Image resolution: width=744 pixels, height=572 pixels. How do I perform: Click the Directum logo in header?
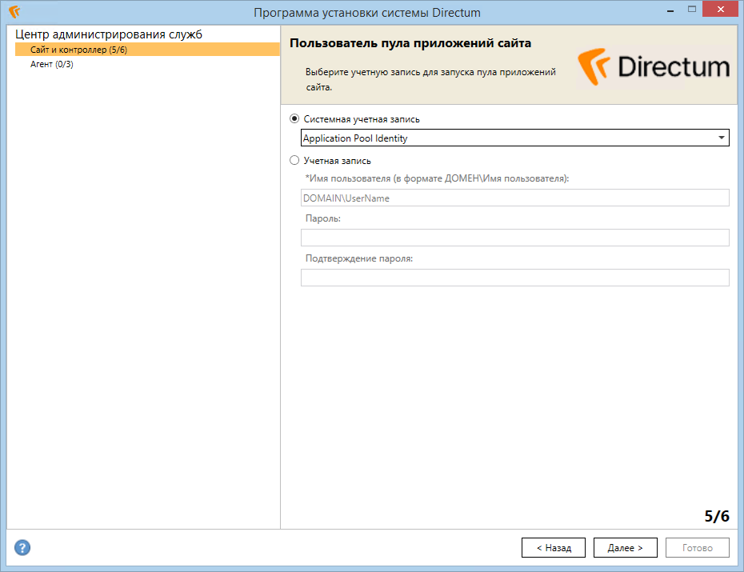tap(654, 67)
